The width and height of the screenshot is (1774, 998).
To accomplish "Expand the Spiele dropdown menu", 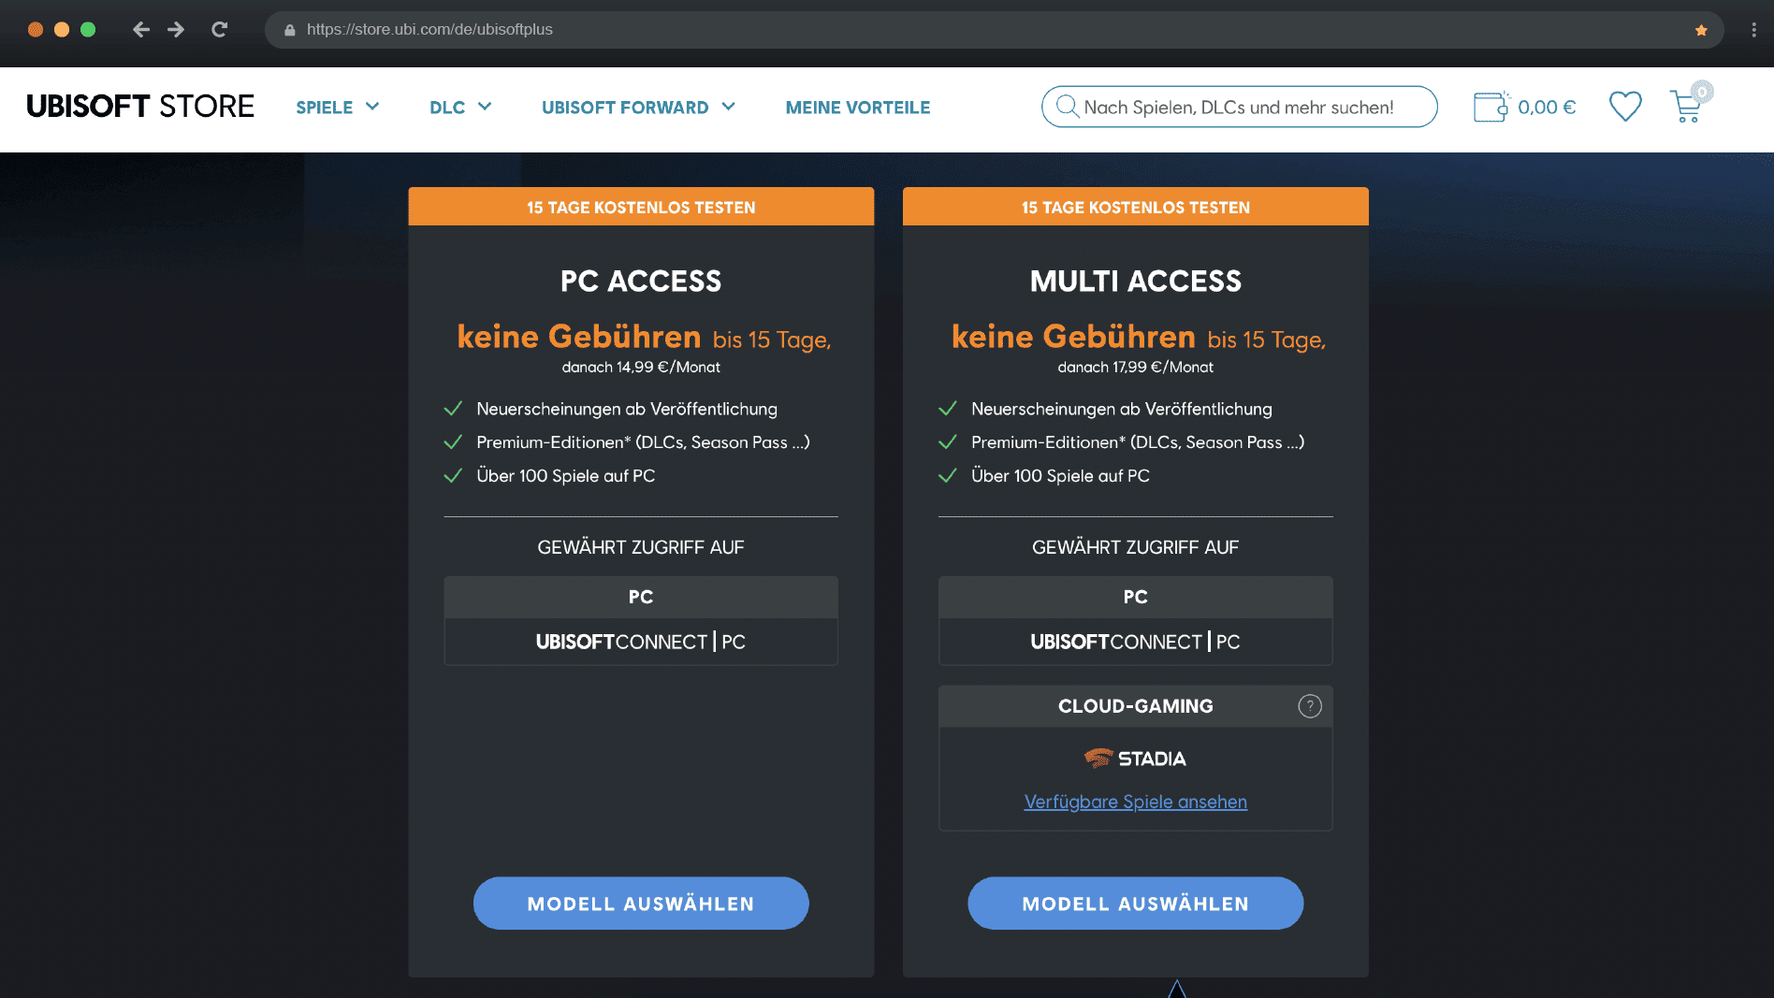I will pos(338,108).
